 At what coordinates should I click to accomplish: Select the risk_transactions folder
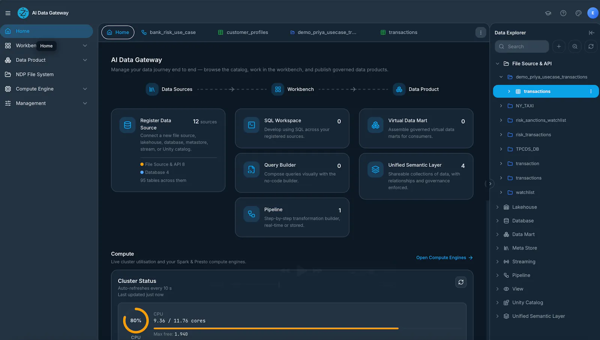click(533, 135)
